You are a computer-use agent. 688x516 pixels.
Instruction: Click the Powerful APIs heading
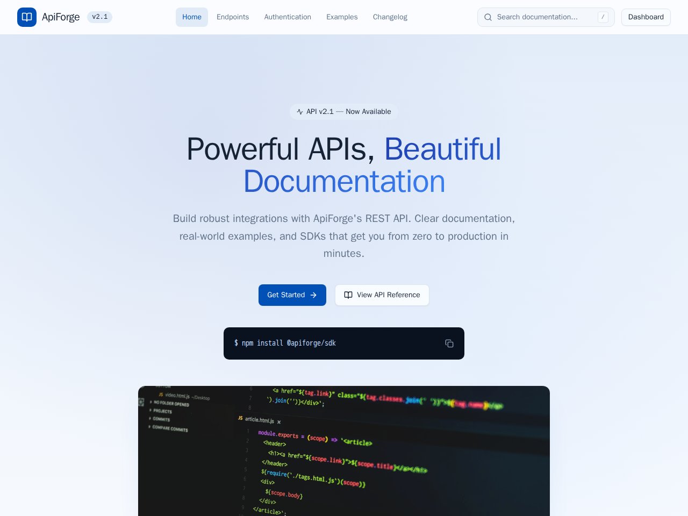pyautogui.click(x=344, y=165)
